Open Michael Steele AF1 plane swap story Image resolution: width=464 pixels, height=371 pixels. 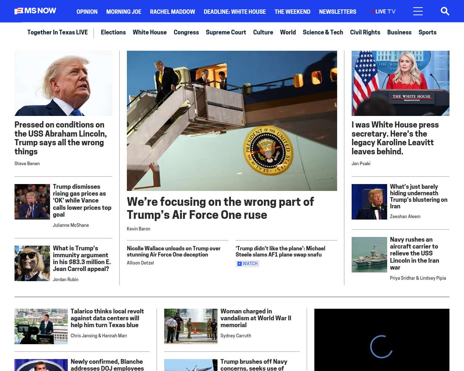pos(281,251)
